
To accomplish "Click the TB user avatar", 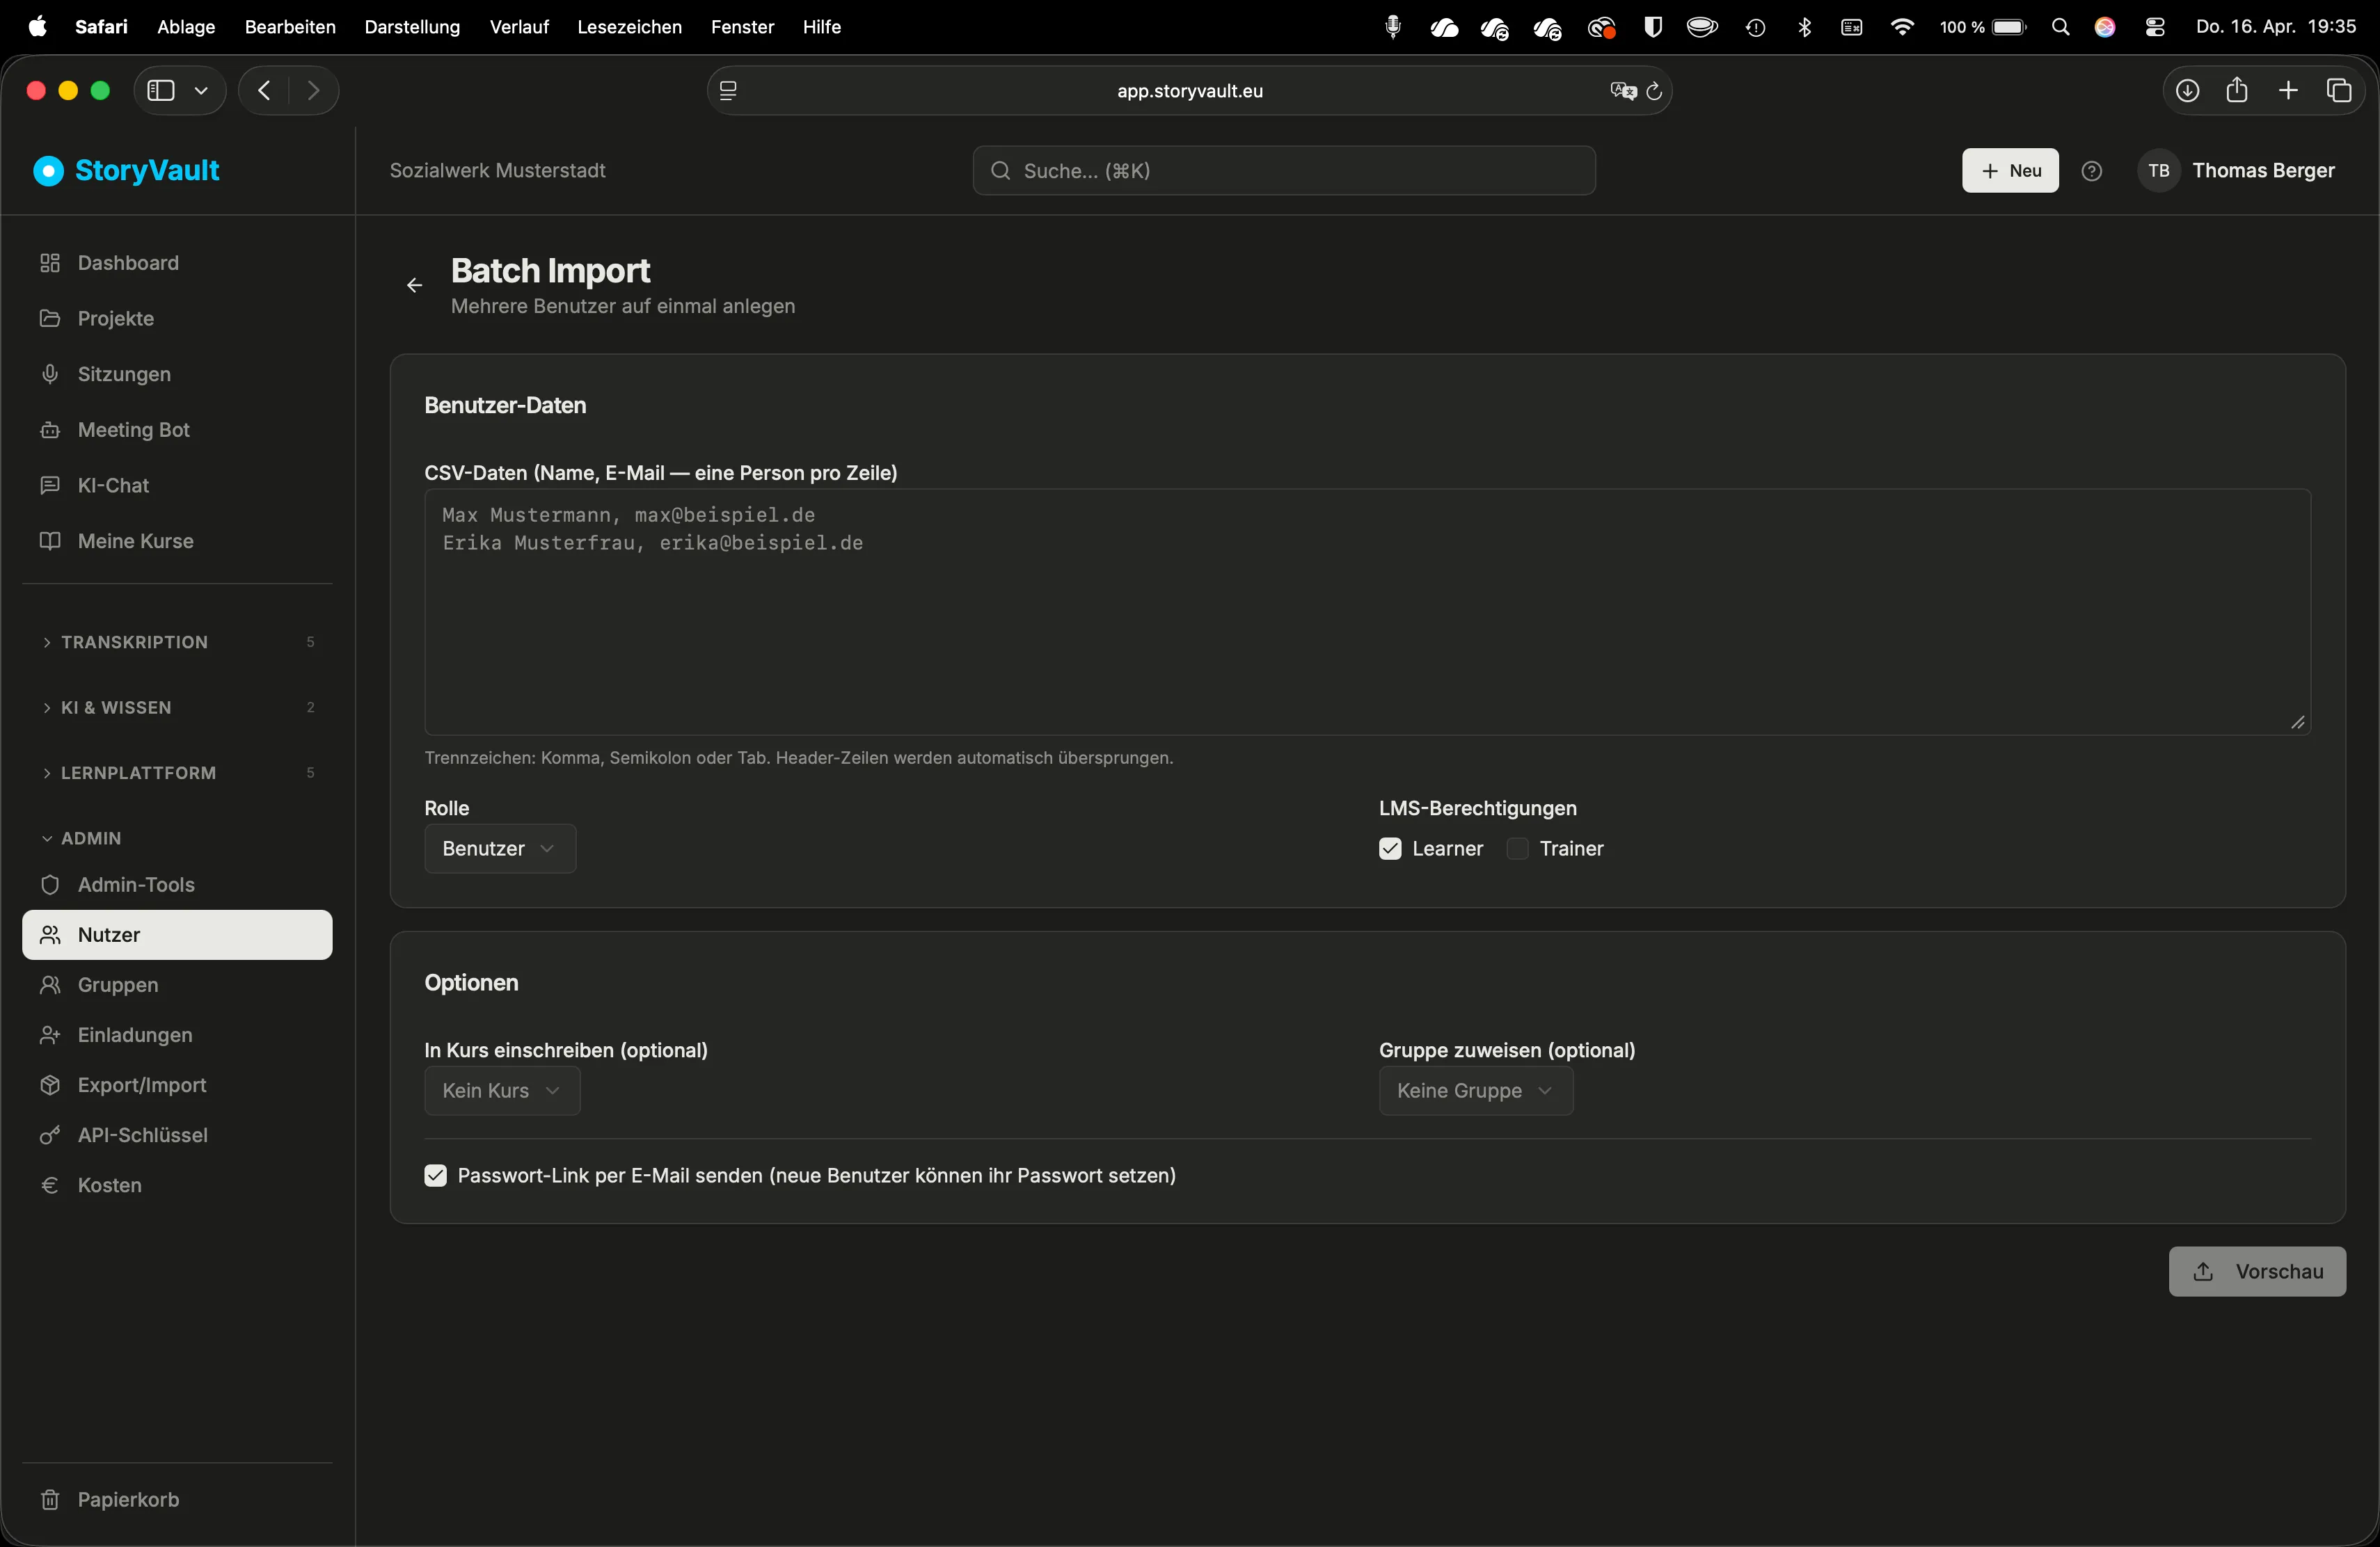I will (x=2159, y=171).
